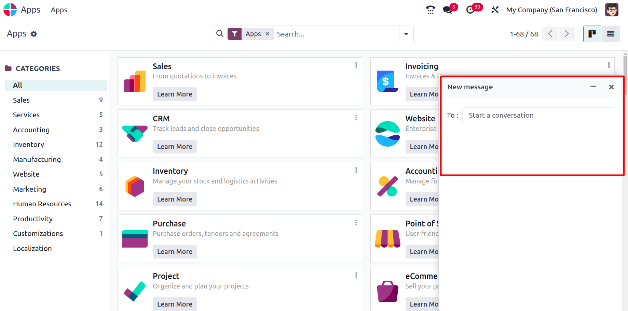Click Learn More on Inventory card

click(x=175, y=199)
